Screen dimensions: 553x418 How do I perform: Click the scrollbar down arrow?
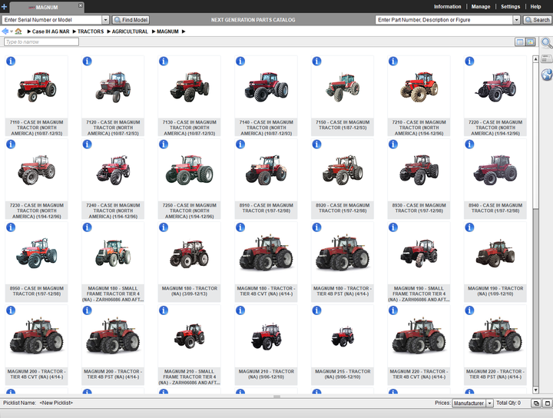536,390
